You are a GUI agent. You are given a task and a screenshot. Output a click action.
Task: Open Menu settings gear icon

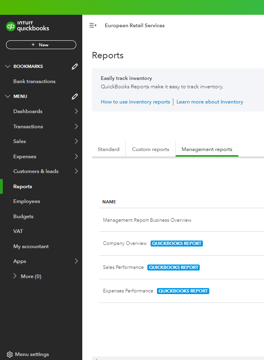(10, 354)
